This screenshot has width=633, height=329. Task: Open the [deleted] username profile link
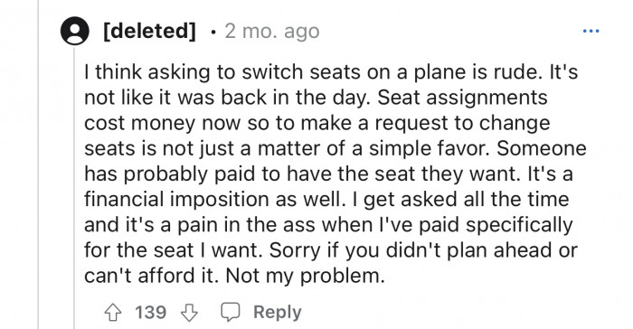pyautogui.click(x=149, y=31)
